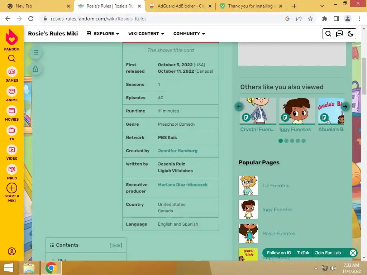Expand the Explore dropdown menu
The image size is (367, 275).
coord(103,34)
